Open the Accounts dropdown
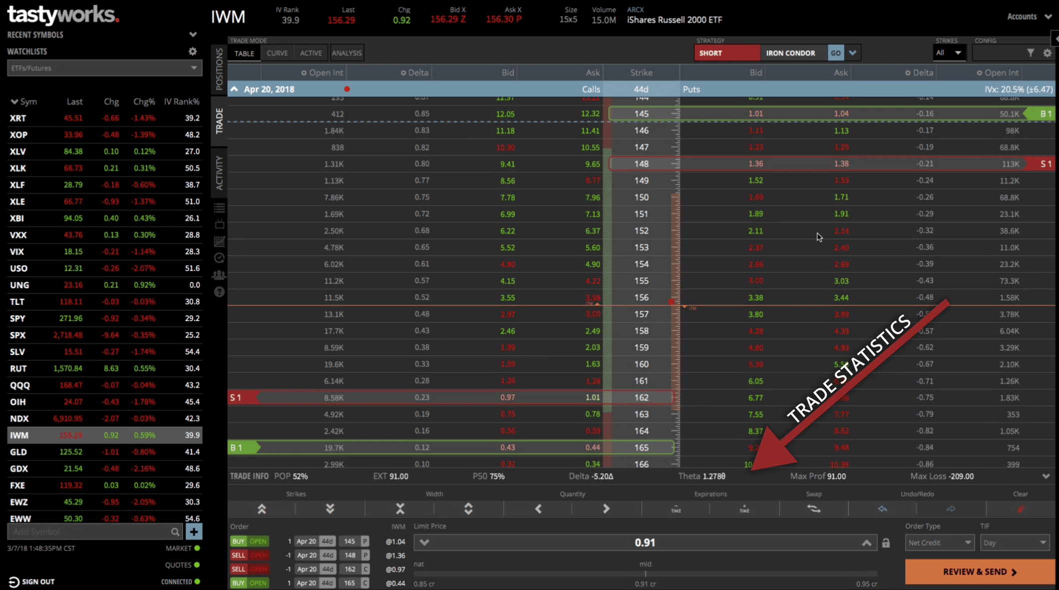The width and height of the screenshot is (1059, 590). [1030, 16]
